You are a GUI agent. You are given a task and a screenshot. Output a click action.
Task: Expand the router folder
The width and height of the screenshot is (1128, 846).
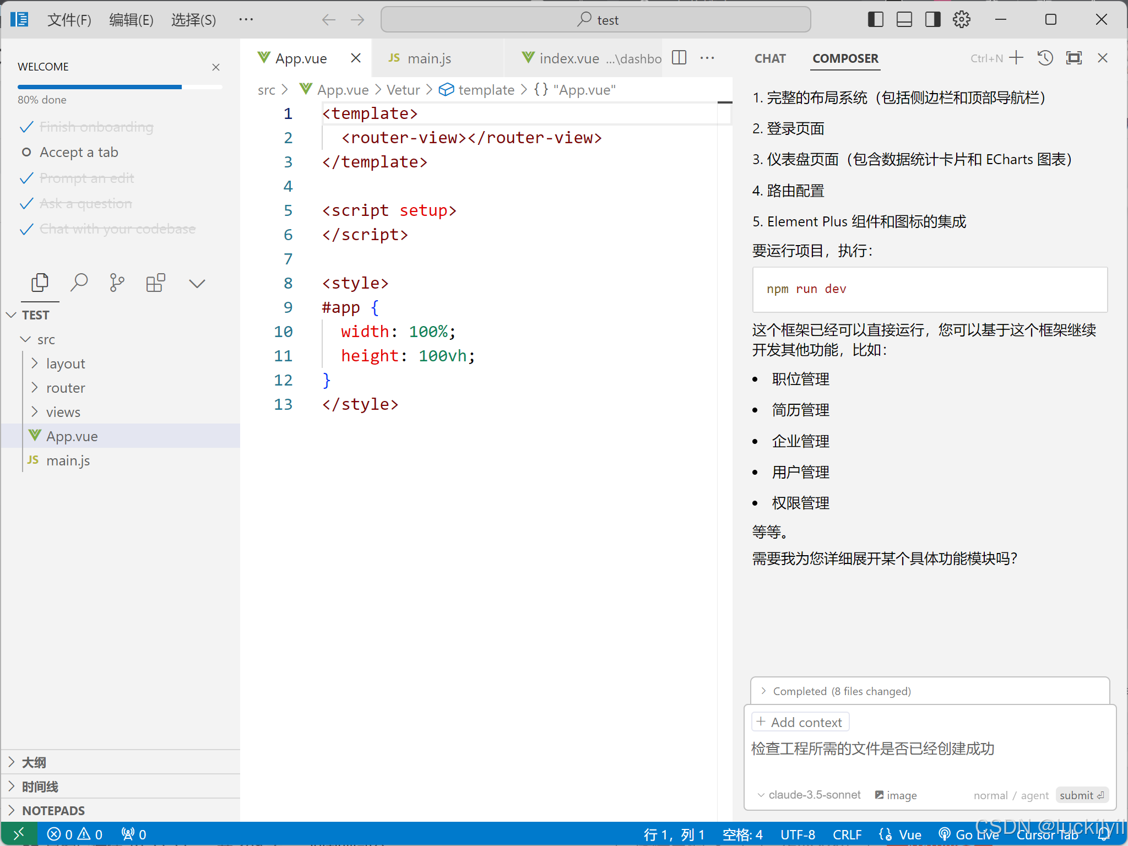pos(65,388)
